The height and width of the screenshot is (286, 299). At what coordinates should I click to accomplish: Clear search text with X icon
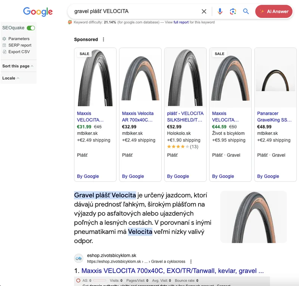click(204, 12)
